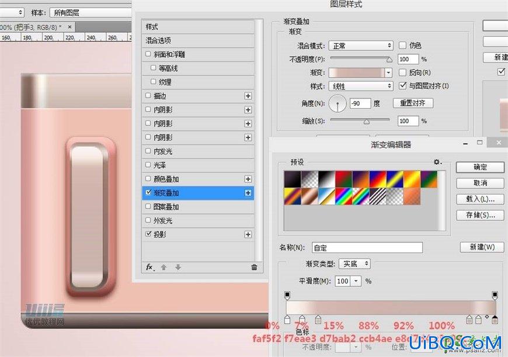The image size is (508, 357).
Task: Open the 平滑度 value dropdown arrow
Action: point(356,281)
